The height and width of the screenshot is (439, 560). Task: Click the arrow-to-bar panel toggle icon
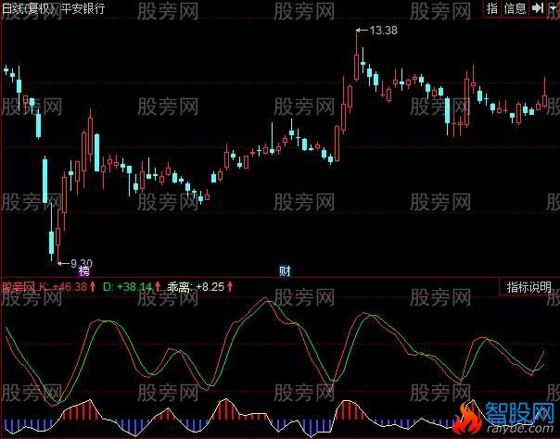click(x=537, y=8)
